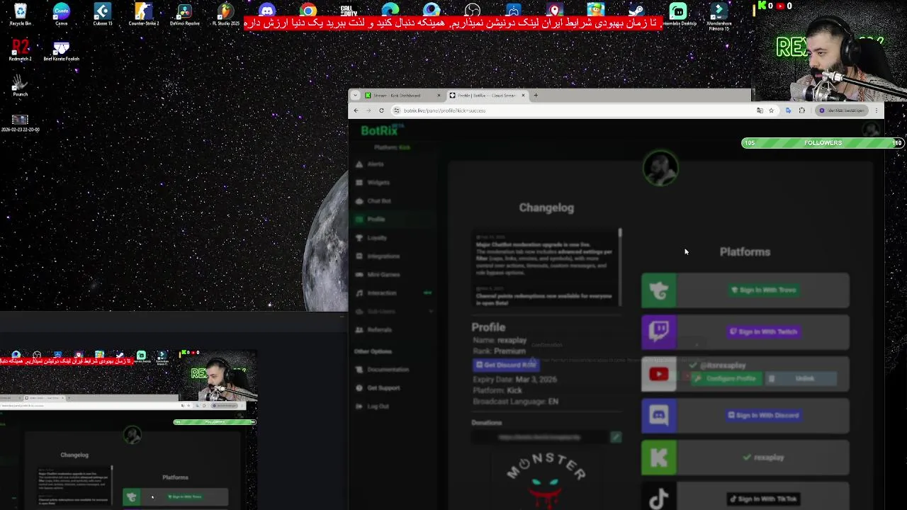The image size is (907, 510).
Task: Click the Discord platform logo tile
Action: [659, 416]
